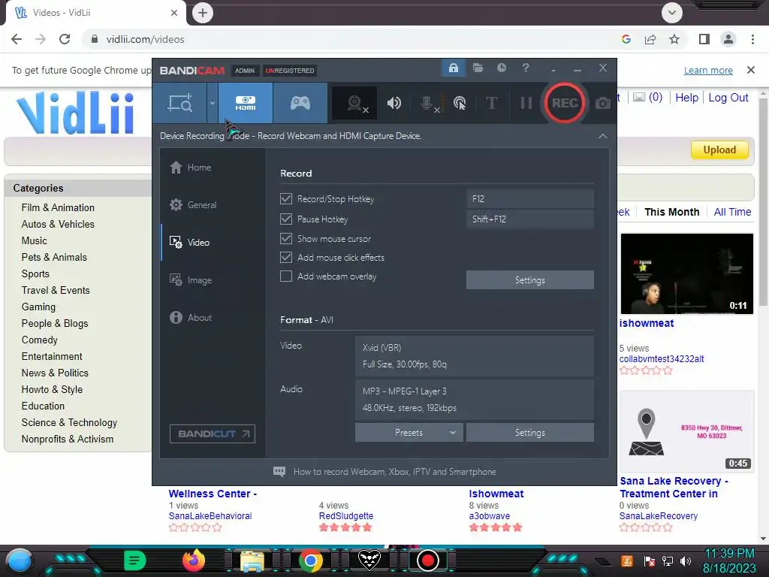Go back in Chrome browser

click(17, 39)
